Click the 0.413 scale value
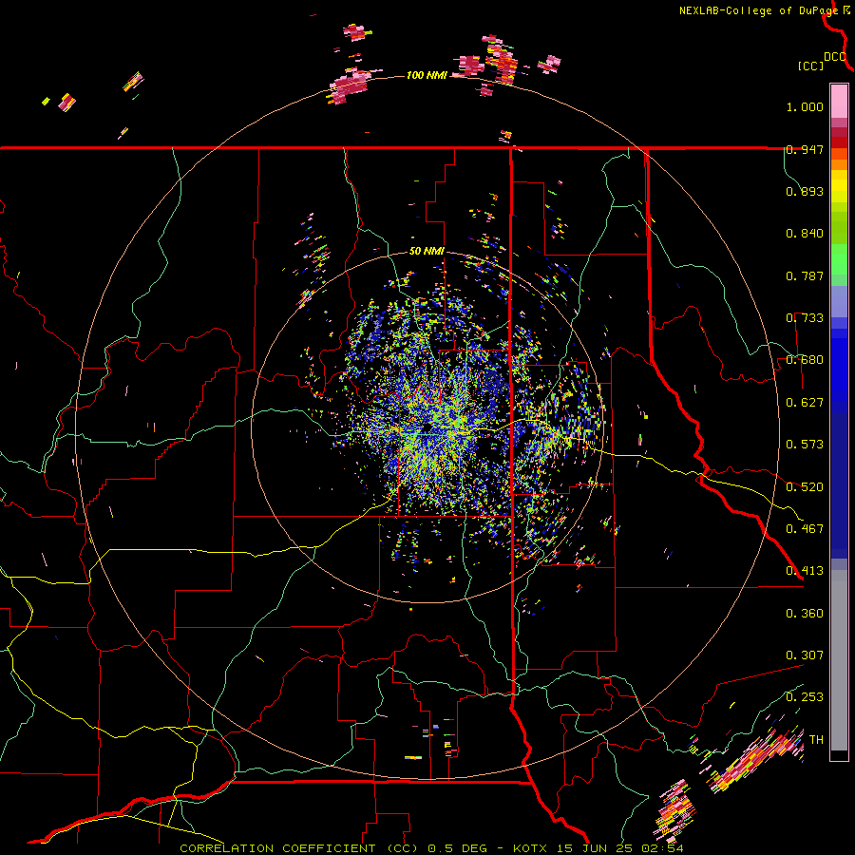The width and height of the screenshot is (855, 855). click(x=805, y=571)
